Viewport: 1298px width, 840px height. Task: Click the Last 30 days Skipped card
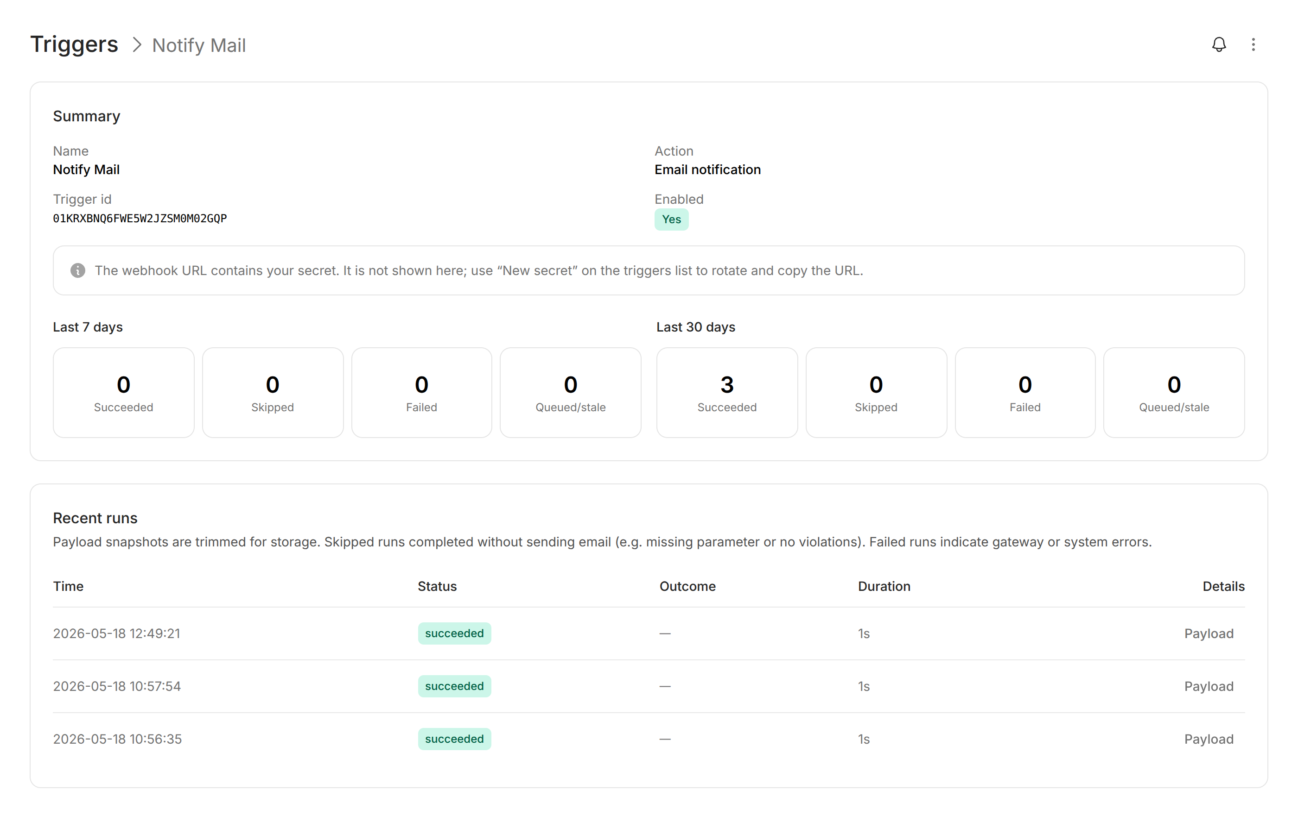click(876, 392)
